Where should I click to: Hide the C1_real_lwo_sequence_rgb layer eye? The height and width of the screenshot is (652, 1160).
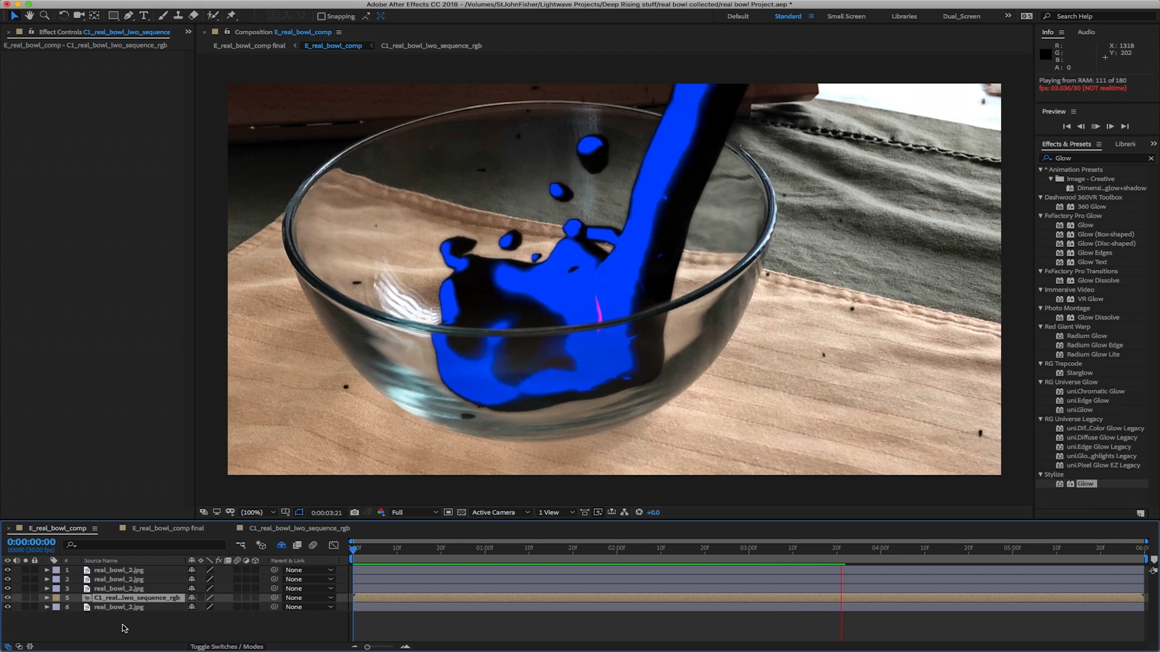7,597
